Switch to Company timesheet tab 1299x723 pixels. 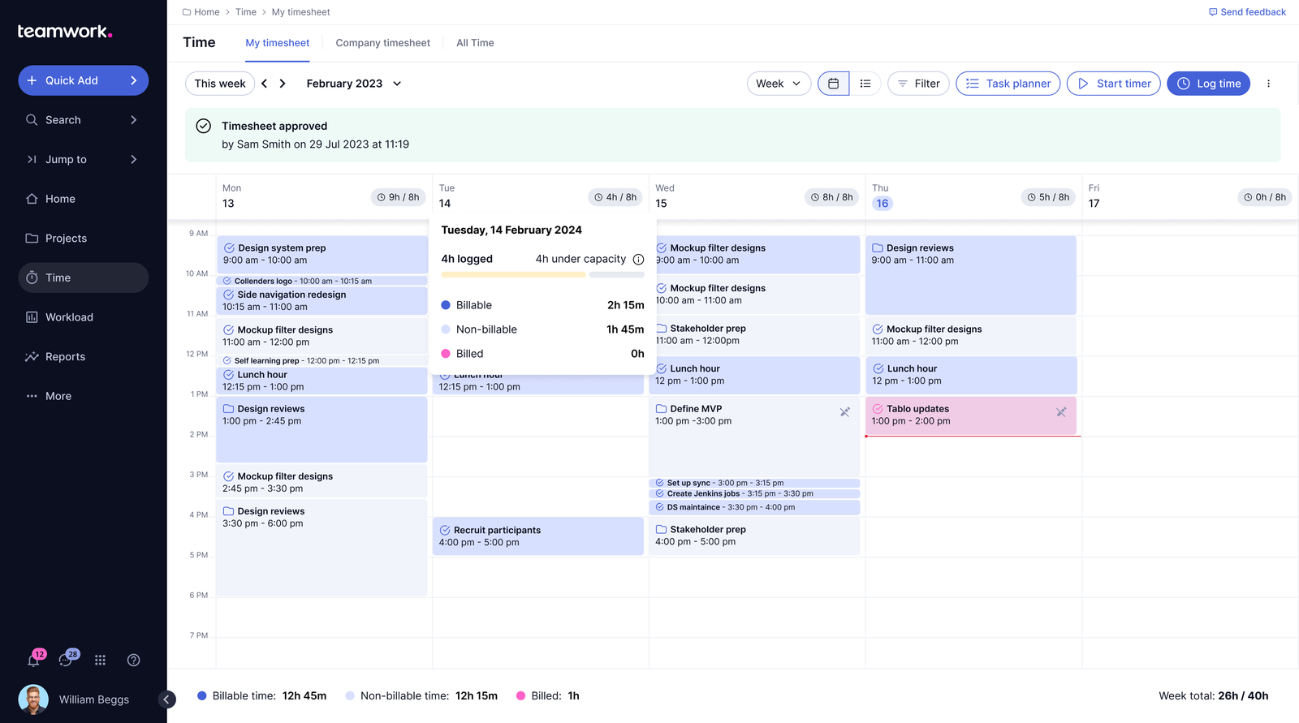382,43
